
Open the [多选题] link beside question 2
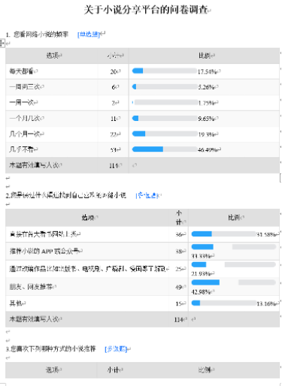click(147, 195)
